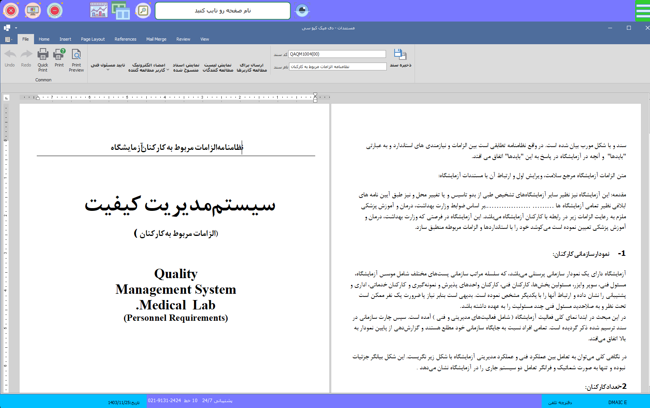Click the magnifier search icon in top bar

[143, 11]
